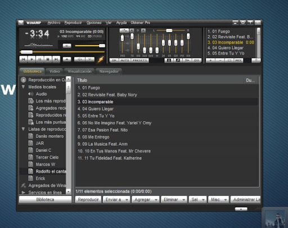The height and width of the screenshot is (228, 288).
Task: Click the mute speaker button beside the volume slider
Action: point(67,46)
